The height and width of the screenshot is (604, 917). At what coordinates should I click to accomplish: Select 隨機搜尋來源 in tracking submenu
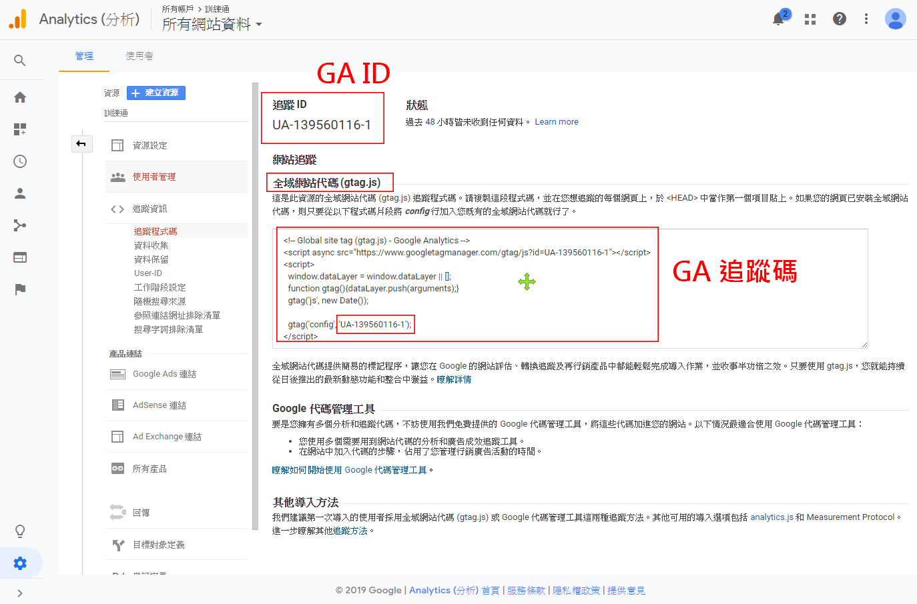160,301
